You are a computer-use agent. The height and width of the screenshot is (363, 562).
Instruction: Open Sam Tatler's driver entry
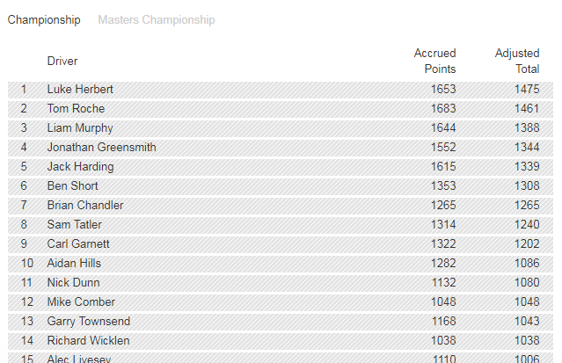click(74, 225)
